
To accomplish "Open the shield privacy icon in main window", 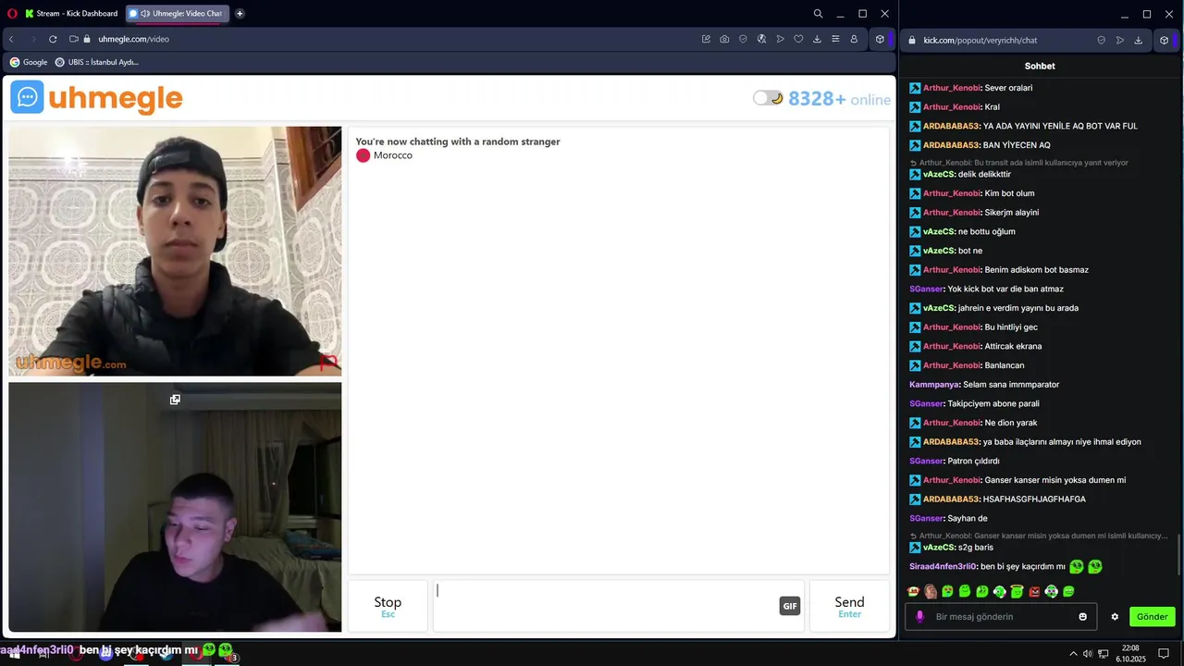I will click(743, 39).
